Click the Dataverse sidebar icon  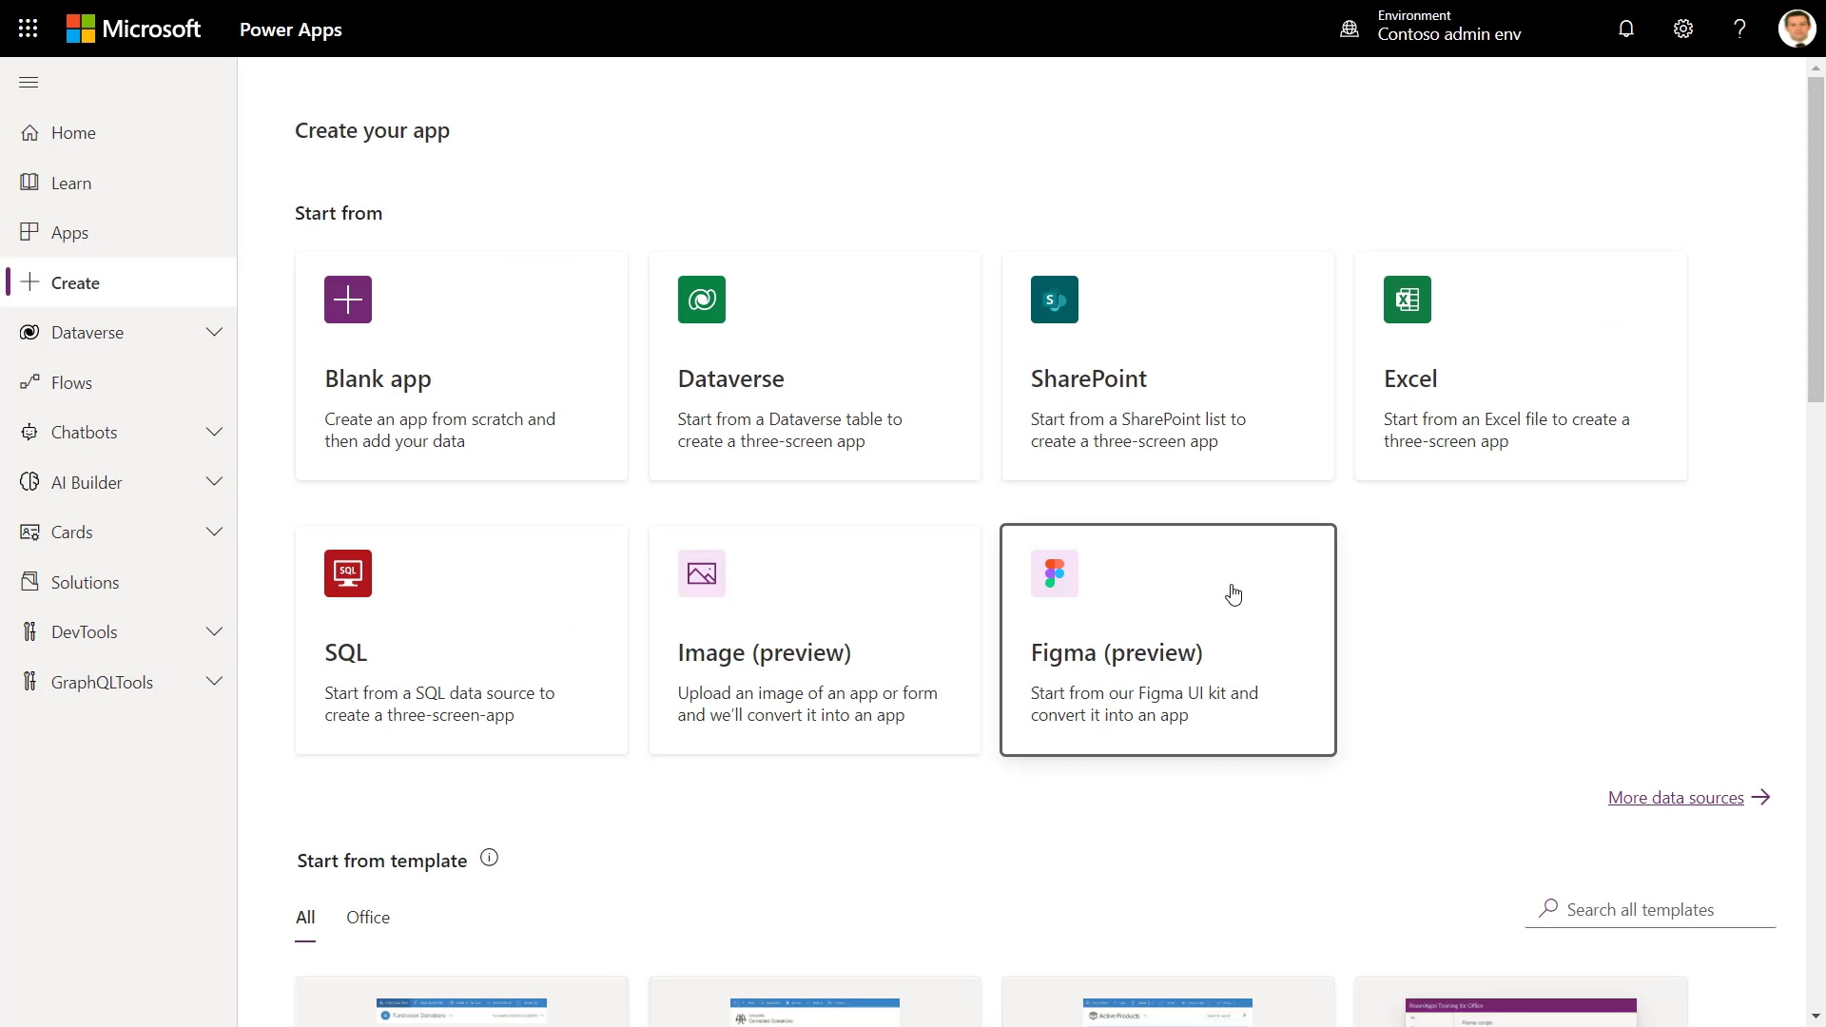[29, 332]
